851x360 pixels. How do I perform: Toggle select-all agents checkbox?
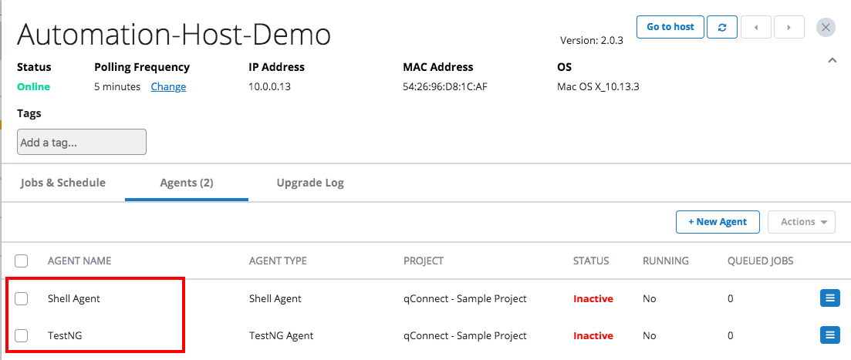[22, 261]
